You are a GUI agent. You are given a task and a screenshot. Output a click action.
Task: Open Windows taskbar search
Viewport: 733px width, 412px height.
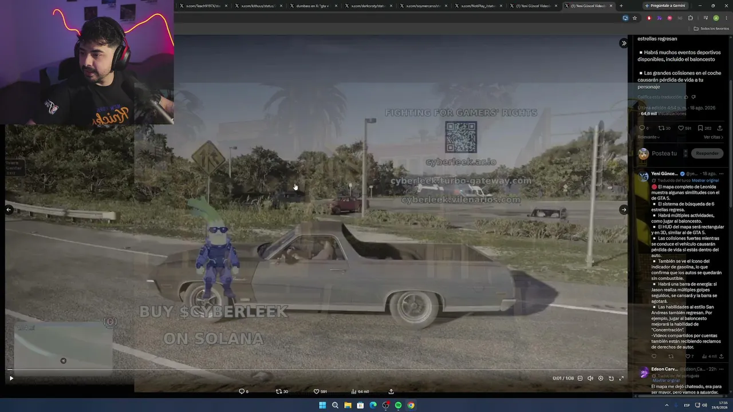click(335, 405)
